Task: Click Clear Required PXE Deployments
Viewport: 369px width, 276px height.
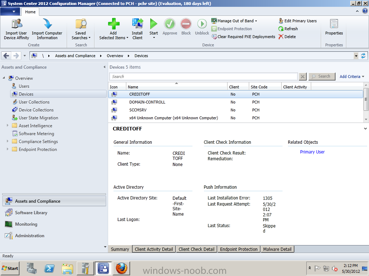Action: pos(243,37)
